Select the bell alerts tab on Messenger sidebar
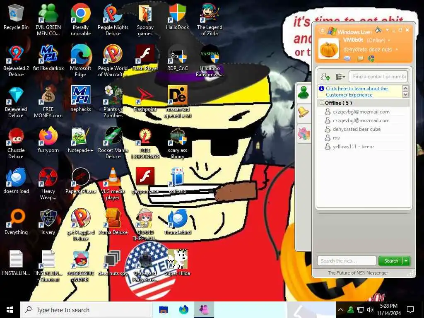Viewport: 424px width, 318px height. click(x=304, y=113)
